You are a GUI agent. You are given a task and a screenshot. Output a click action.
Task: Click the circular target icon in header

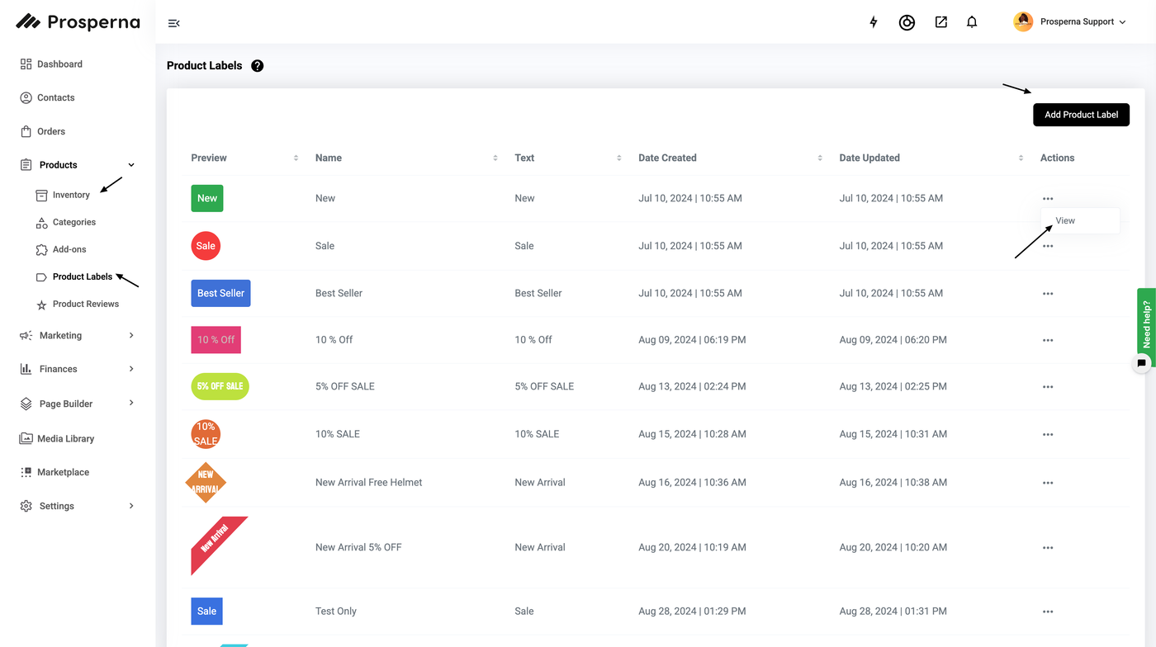(x=907, y=22)
